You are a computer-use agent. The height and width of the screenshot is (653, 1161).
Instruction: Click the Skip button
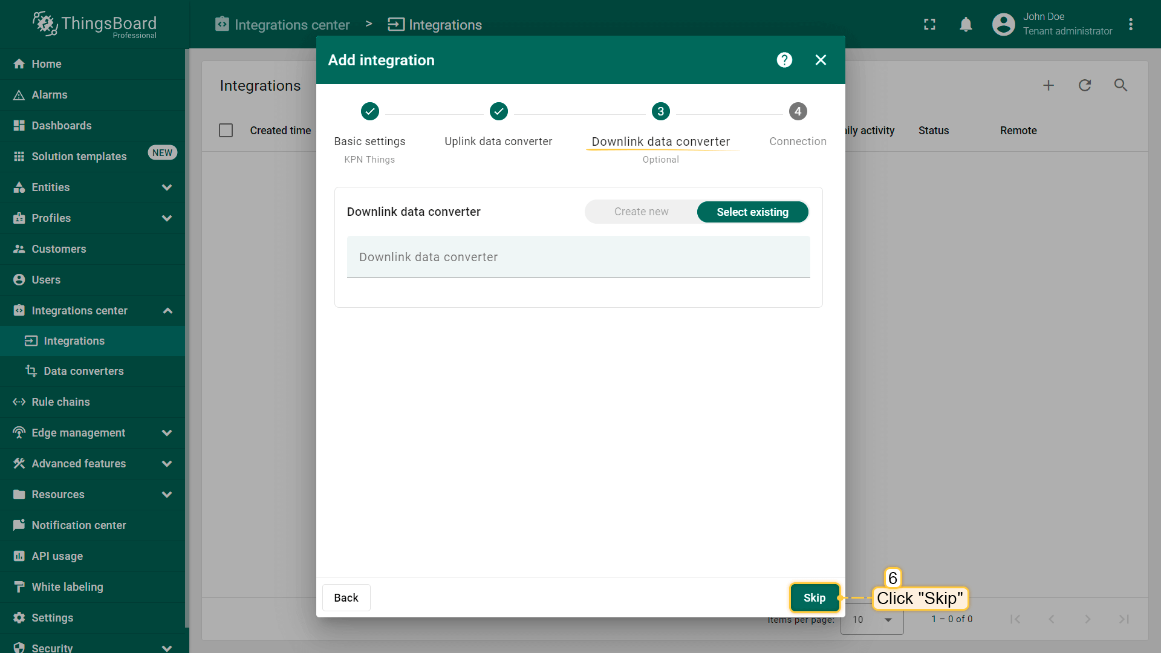coord(814,597)
